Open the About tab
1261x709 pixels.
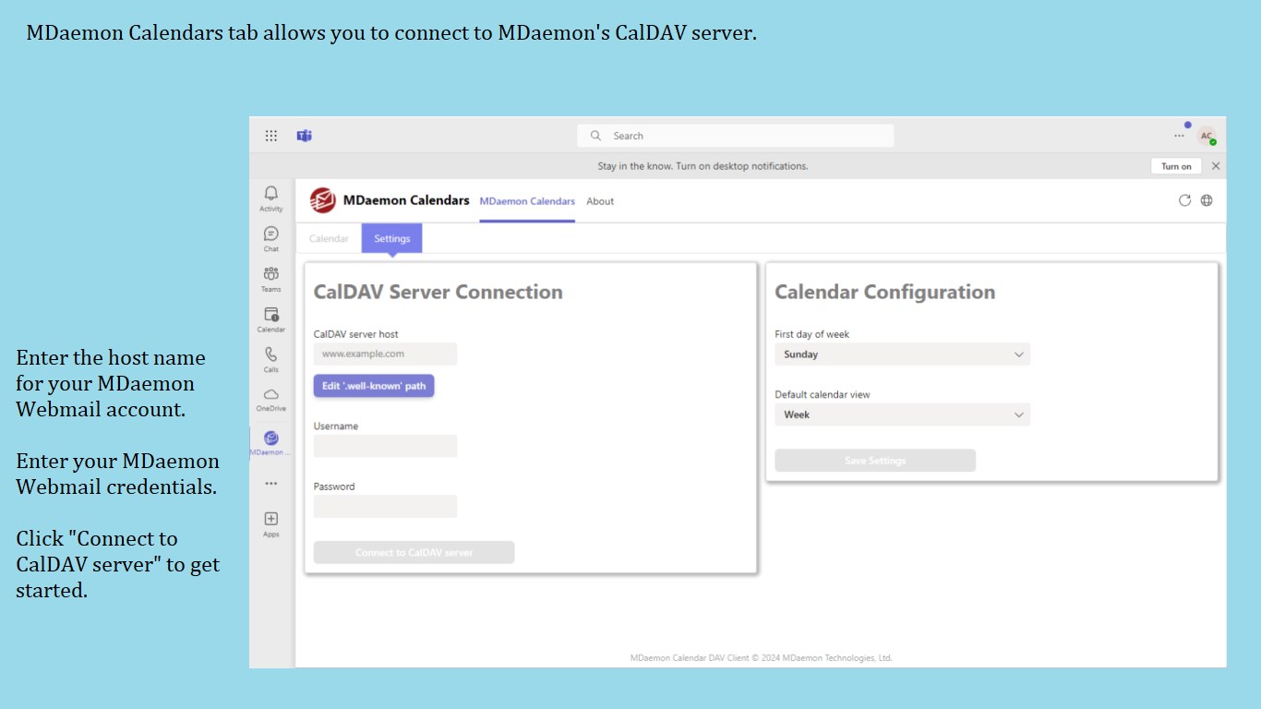600,201
